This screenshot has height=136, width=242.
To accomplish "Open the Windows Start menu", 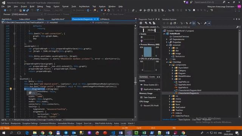I will pyautogui.click(x=3, y=133).
